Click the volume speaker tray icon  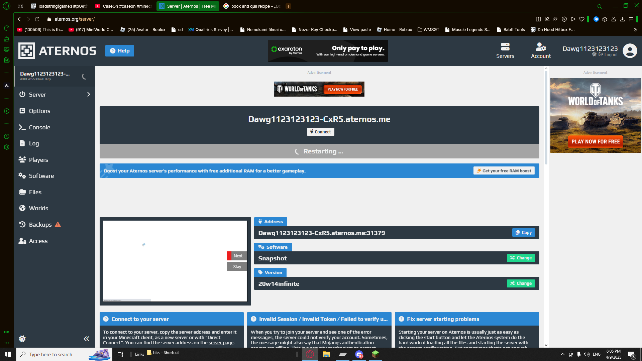pyautogui.click(x=587, y=354)
